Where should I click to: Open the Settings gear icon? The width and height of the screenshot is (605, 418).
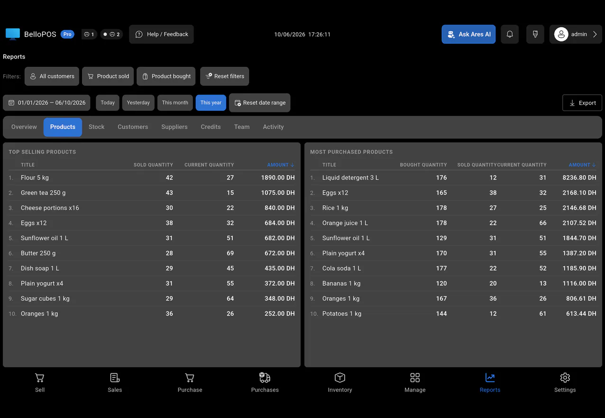565,378
